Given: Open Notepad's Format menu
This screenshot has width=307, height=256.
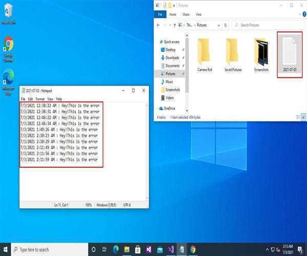Looking at the screenshot, I should tap(40, 99).
